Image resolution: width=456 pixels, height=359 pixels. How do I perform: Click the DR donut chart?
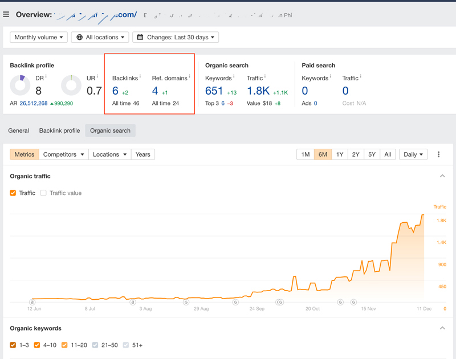(20, 85)
